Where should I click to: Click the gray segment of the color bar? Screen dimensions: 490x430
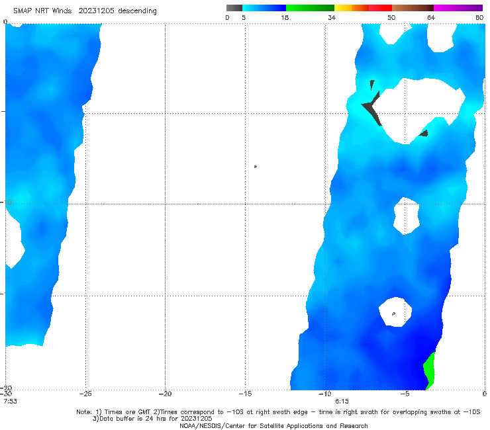point(234,8)
